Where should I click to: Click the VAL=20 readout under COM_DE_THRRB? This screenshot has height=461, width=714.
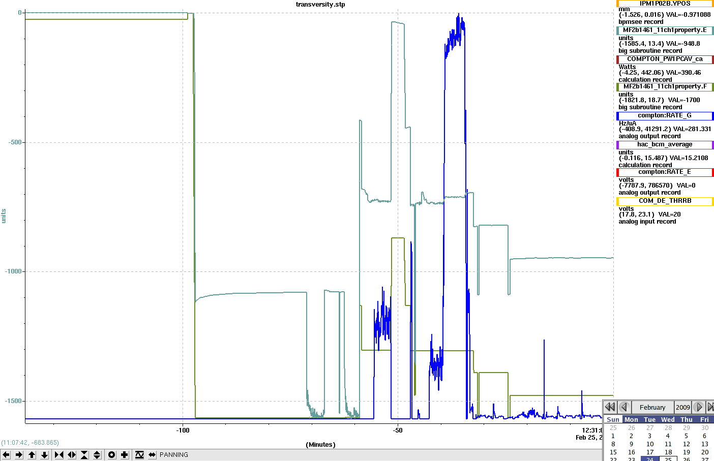(669, 214)
